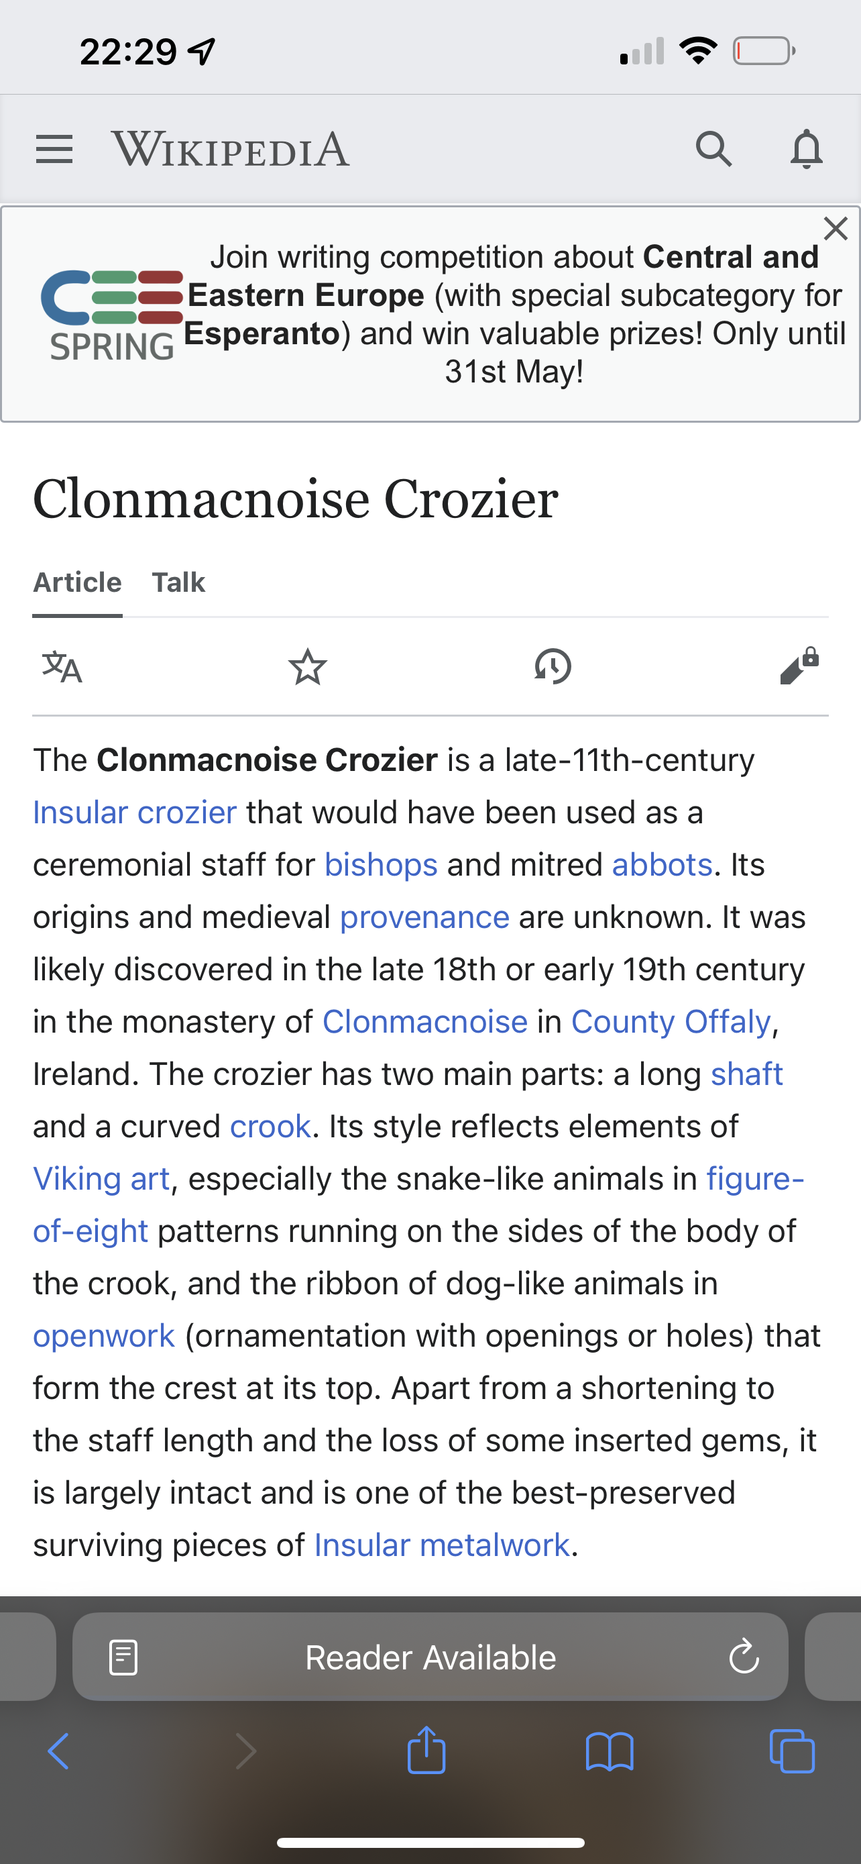Open Safari reader view icon
861x1864 pixels.
[x=123, y=1657]
